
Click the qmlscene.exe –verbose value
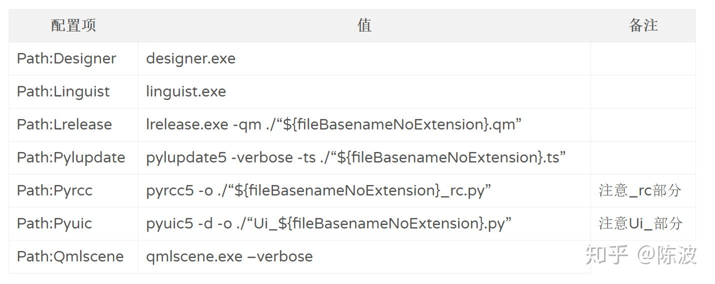pyautogui.click(x=229, y=256)
